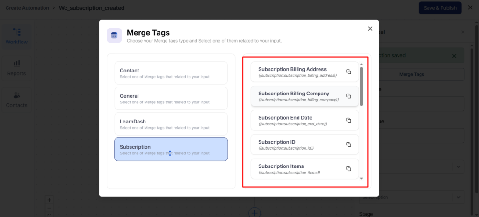
Task: Click the Merge Tags button in side panel
Action: click(412, 74)
